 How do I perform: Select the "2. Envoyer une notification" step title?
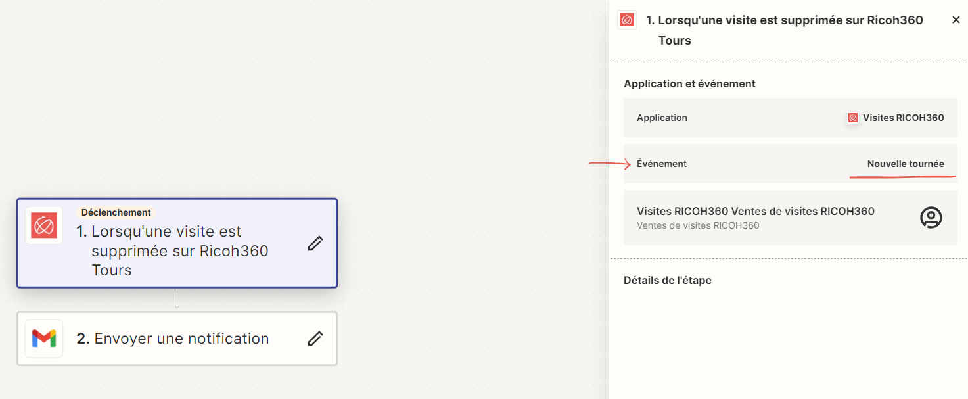pyautogui.click(x=173, y=339)
